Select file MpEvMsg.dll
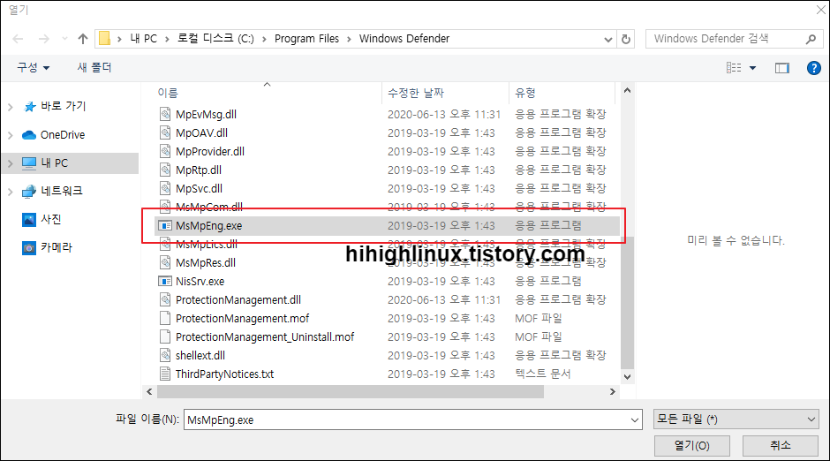The height and width of the screenshot is (461, 830). 206,114
